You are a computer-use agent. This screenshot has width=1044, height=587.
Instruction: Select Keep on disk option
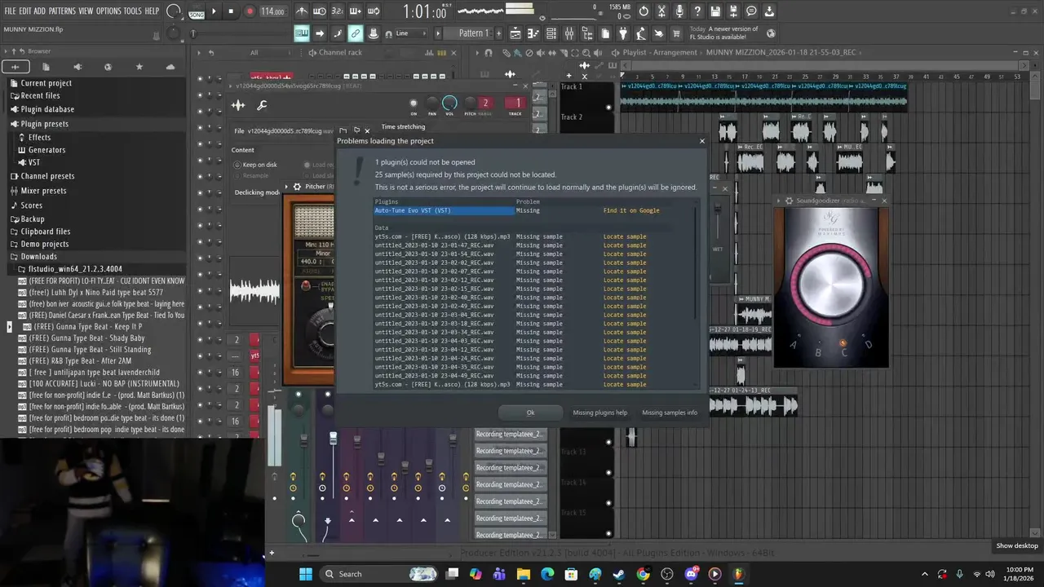point(255,165)
